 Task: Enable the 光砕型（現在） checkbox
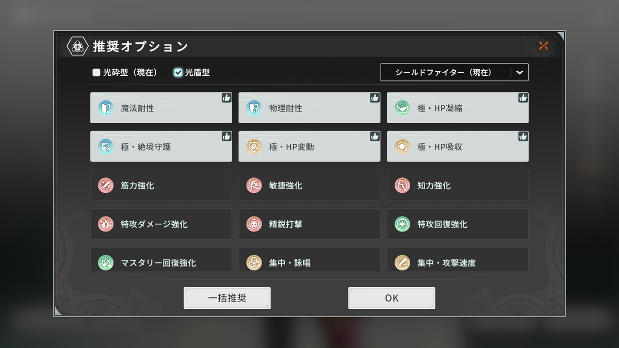(96, 73)
